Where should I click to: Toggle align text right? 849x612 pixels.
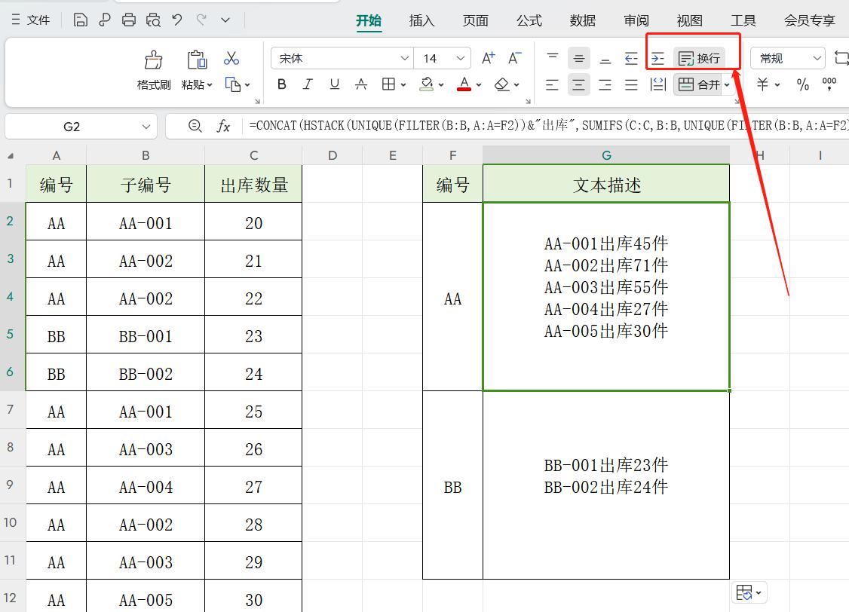[605, 84]
